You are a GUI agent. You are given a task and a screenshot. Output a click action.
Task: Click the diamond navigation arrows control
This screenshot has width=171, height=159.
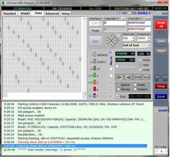(x=112, y=41)
